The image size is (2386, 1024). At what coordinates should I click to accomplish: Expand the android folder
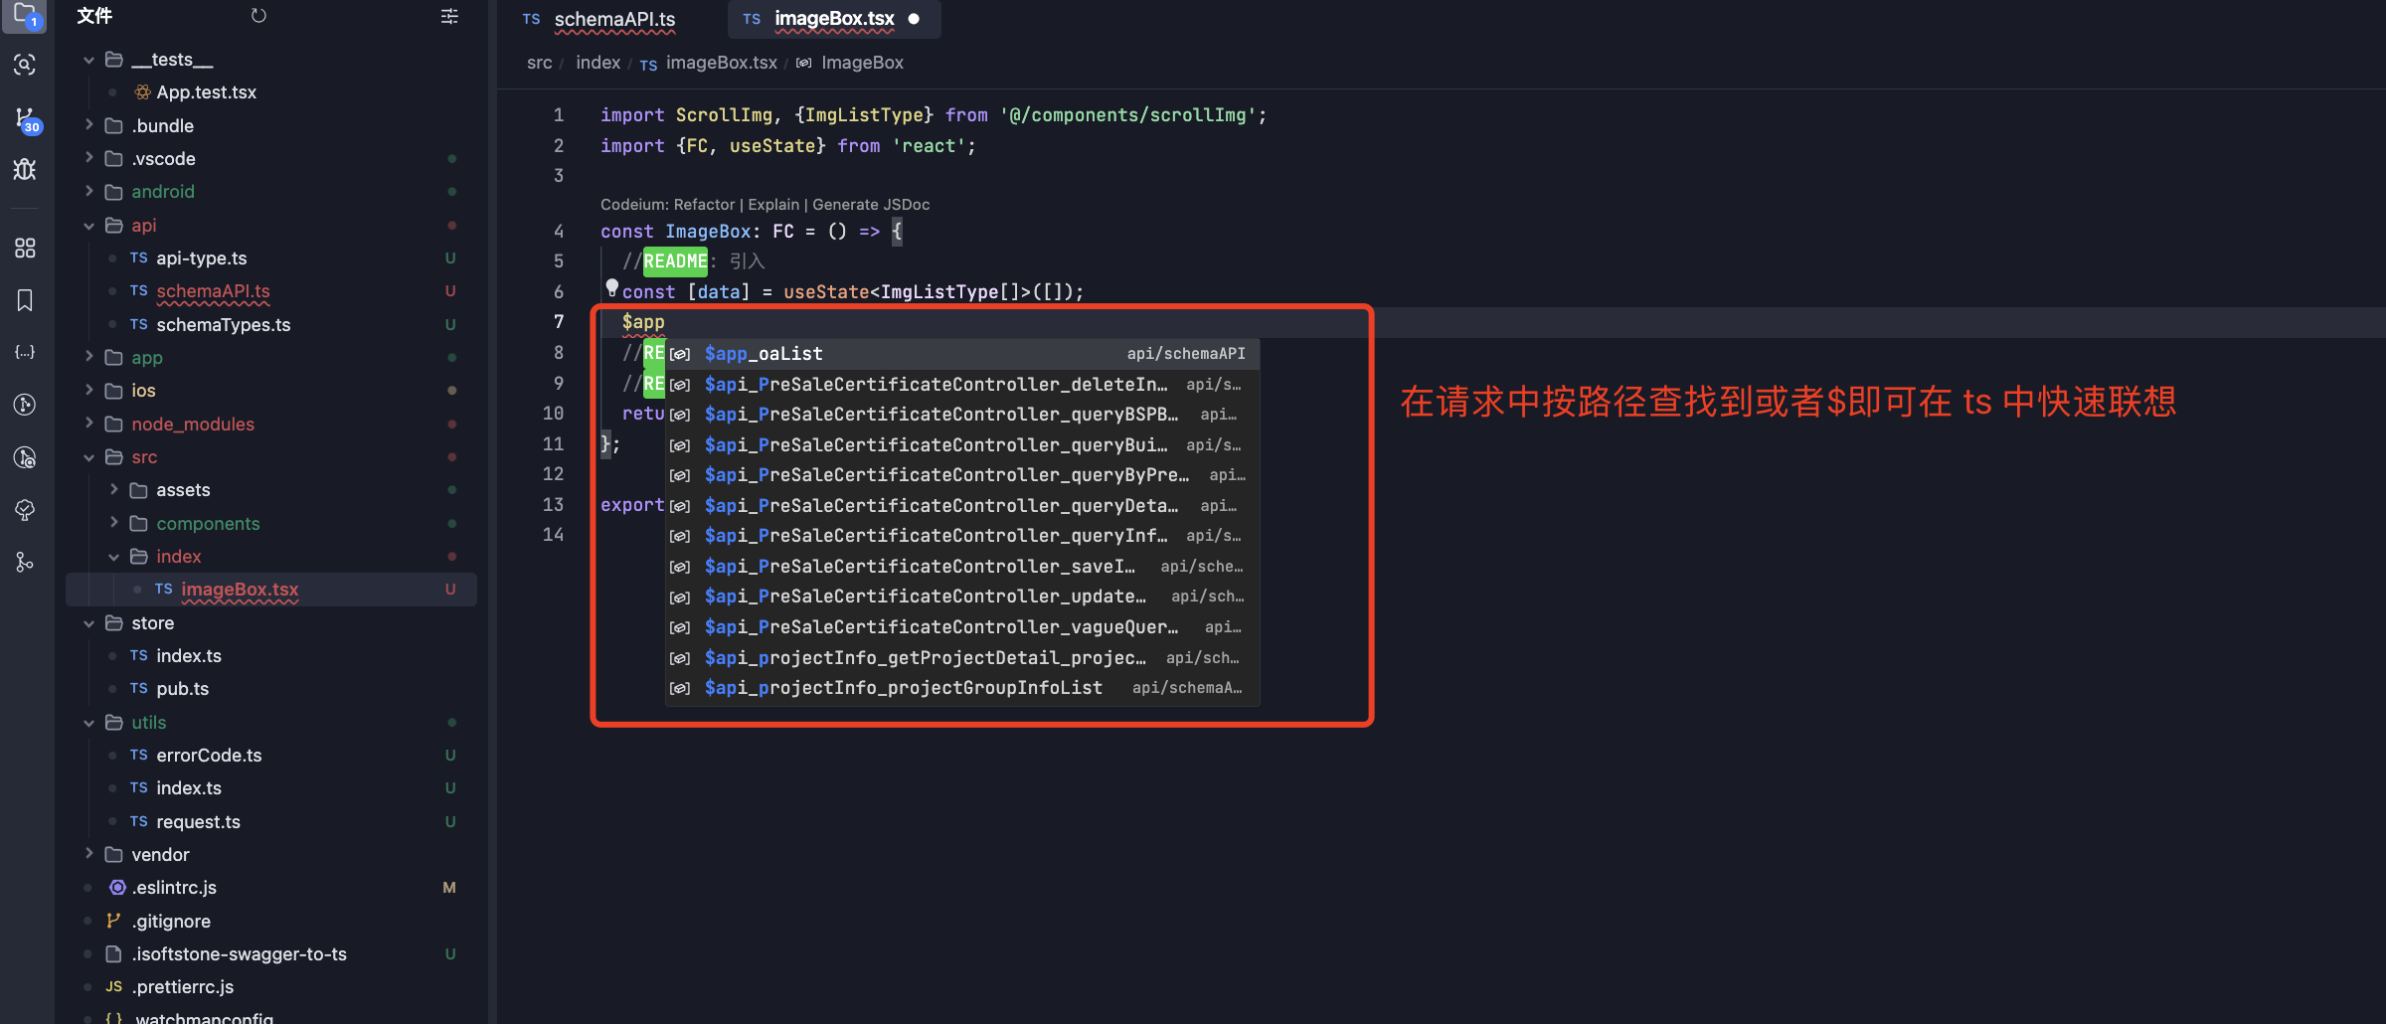(88, 191)
